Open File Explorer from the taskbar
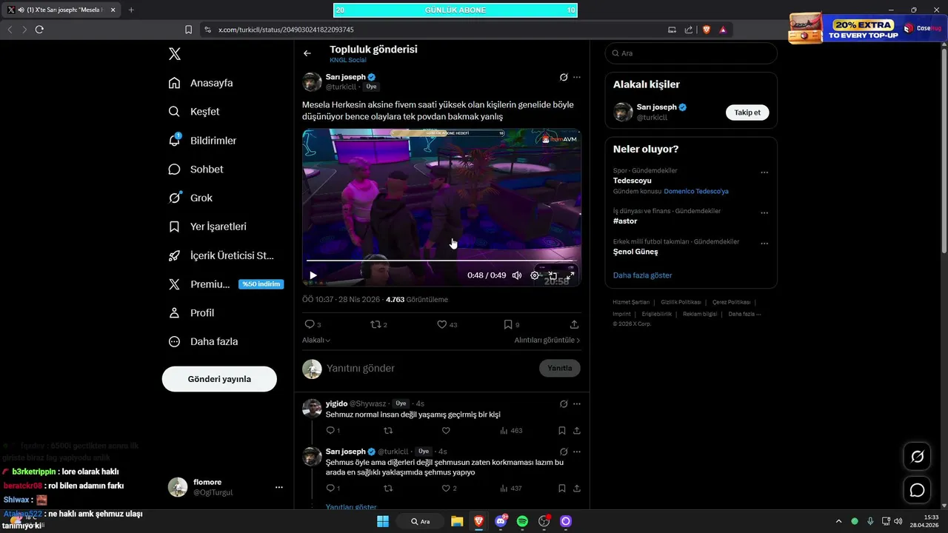This screenshot has height=533, width=948. coord(457,521)
